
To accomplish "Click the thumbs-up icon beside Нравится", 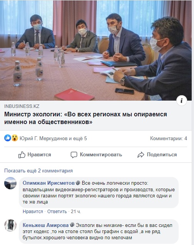I will click(22, 155).
